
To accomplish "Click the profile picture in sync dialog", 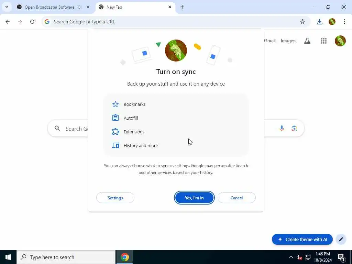I will (176, 51).
